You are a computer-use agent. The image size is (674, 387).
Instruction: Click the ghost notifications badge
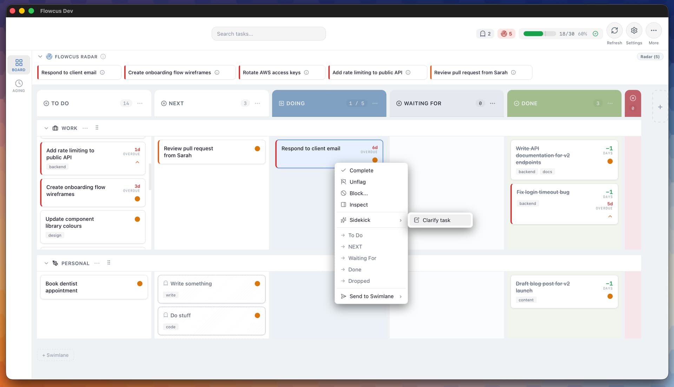pyautogui.click(x=485, y=34)
